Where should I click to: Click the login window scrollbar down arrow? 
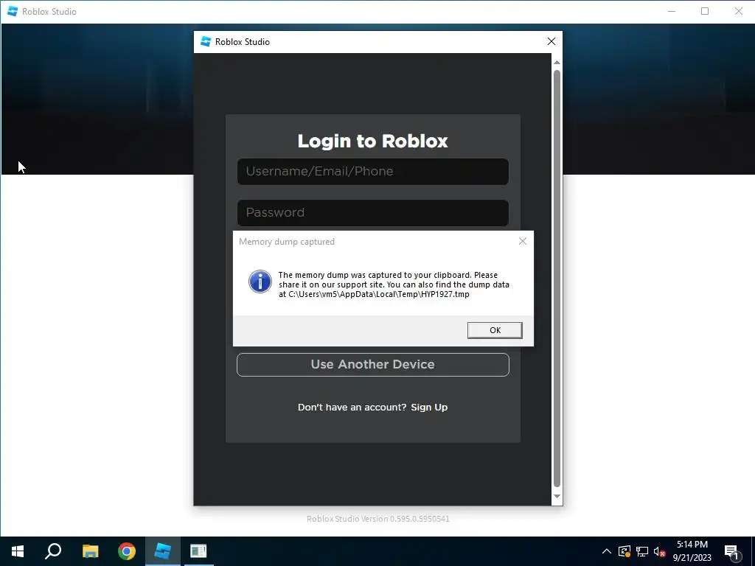coord(557,496)
